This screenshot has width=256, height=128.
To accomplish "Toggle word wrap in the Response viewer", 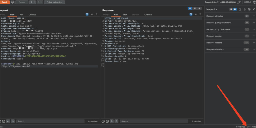I will tap(191, 14).
